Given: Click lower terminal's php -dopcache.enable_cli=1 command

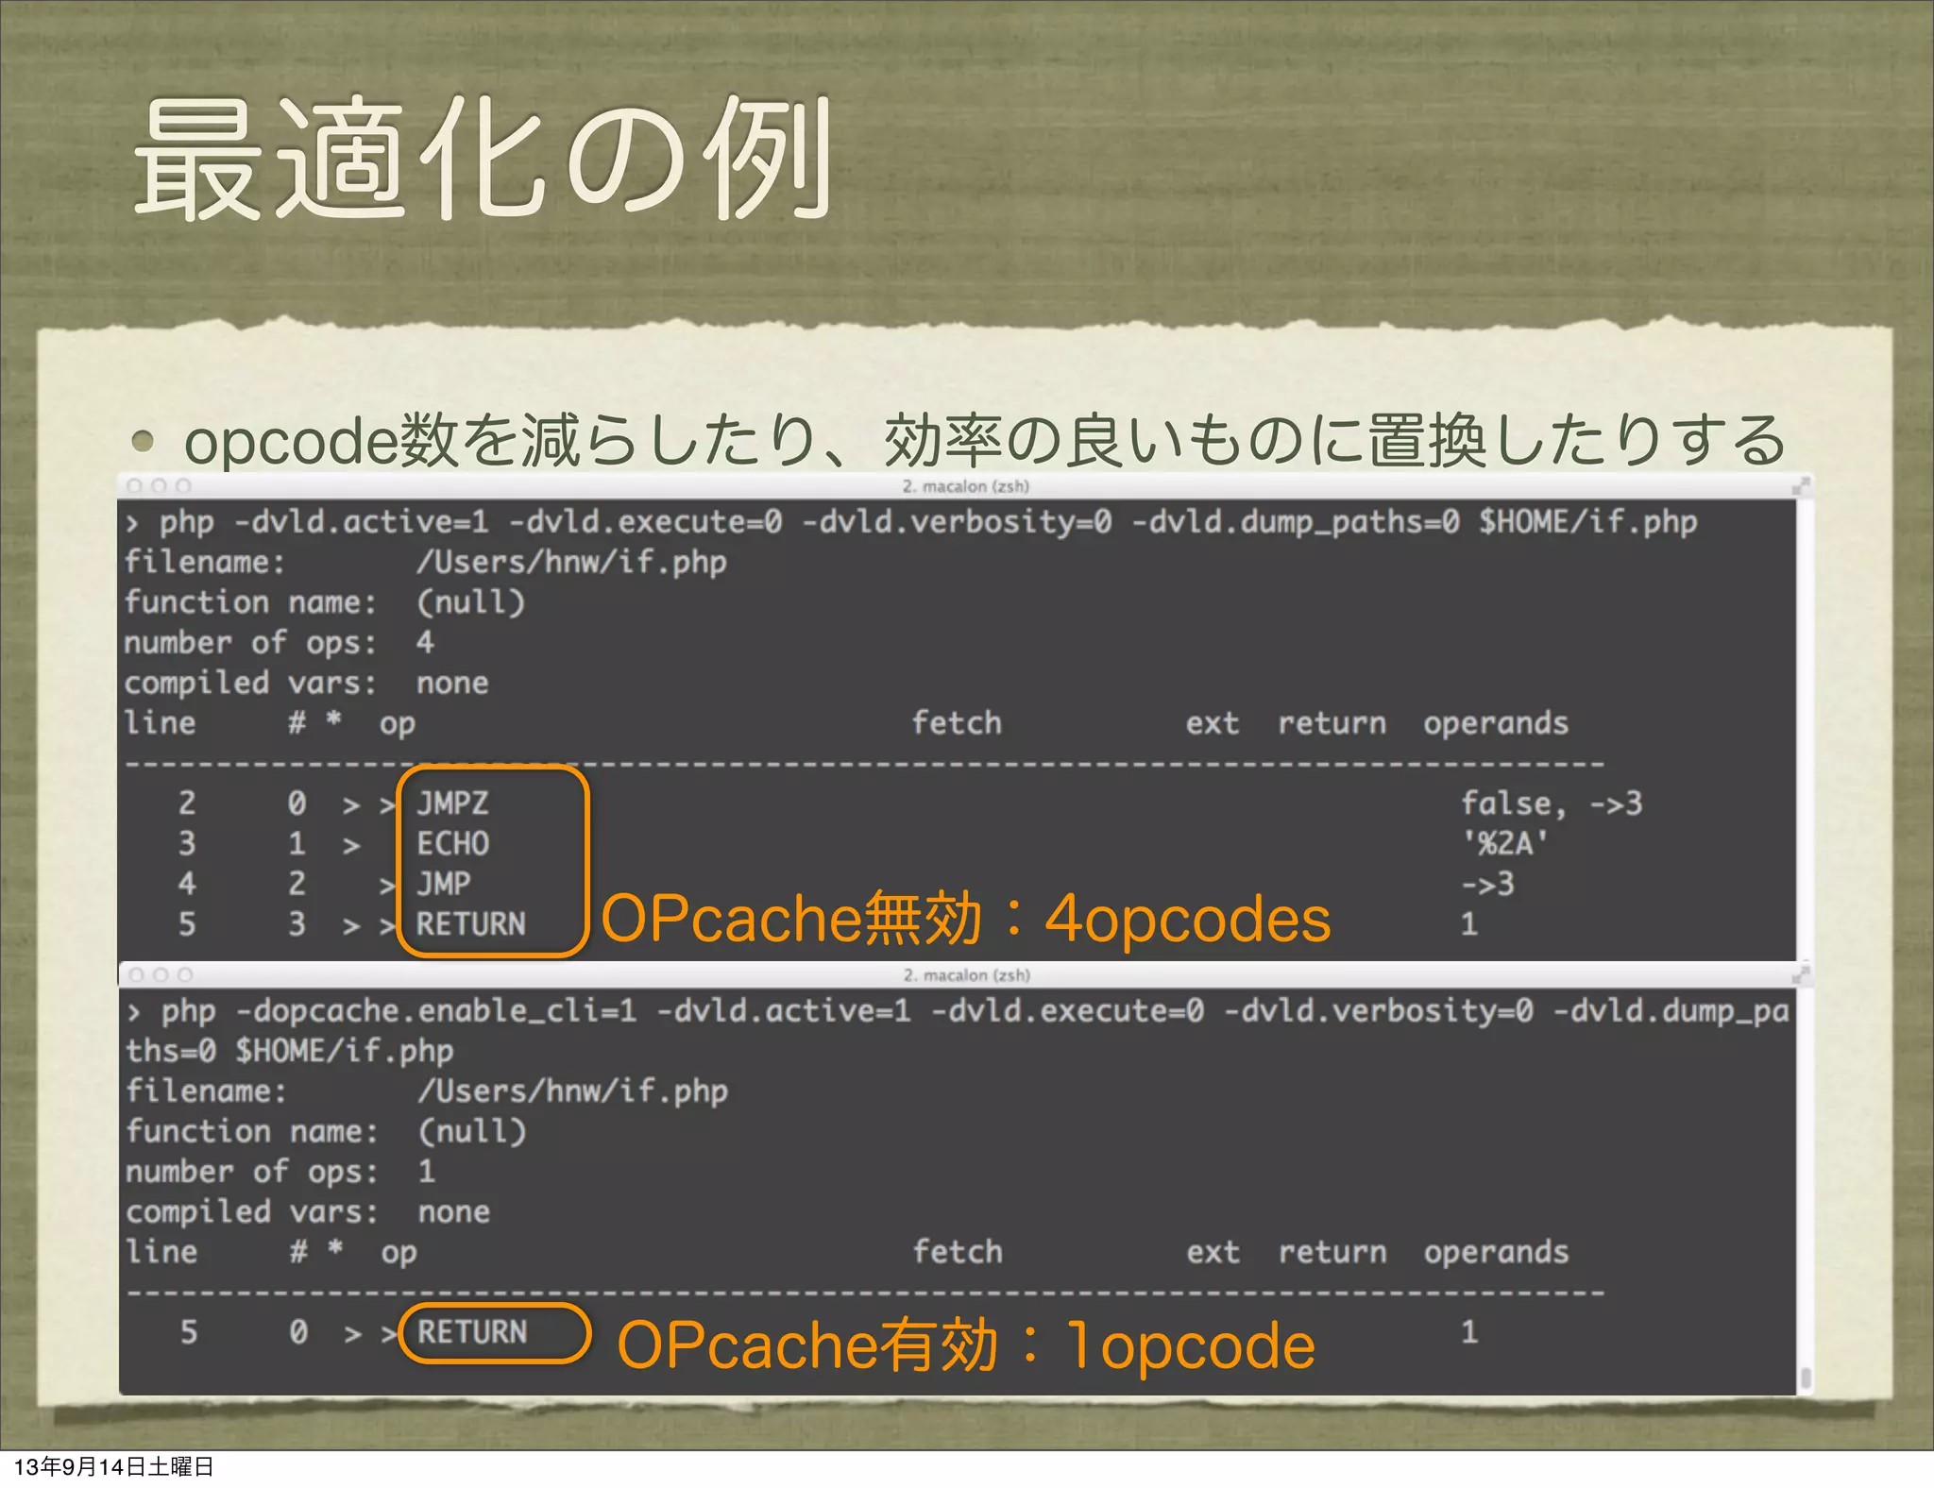Looking at the screenshot, I should (x=959, y=1011).
